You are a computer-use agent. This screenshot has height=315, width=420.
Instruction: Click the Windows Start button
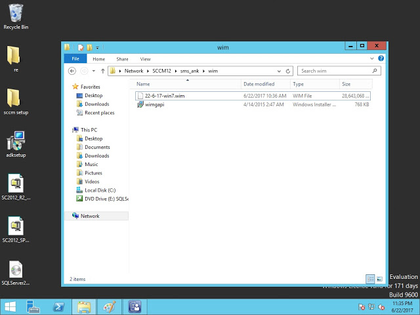tap(10, 306)
